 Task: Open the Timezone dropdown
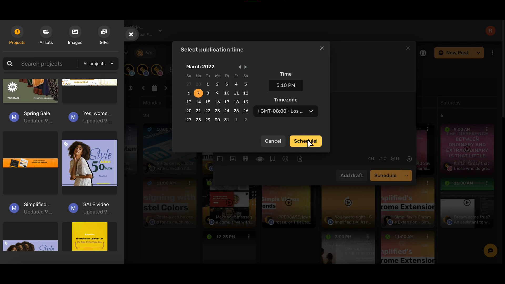(x=286, y=111)
